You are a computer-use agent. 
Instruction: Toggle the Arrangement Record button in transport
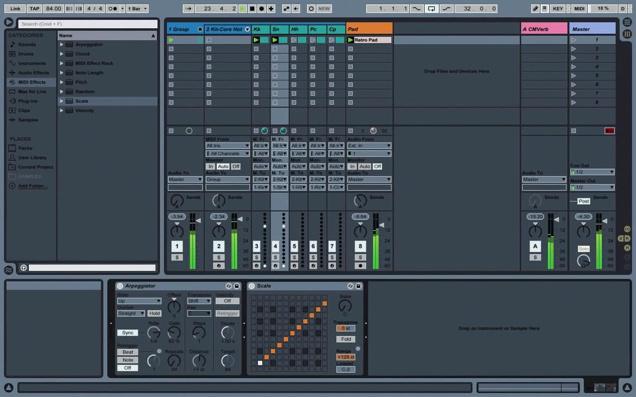pos(261,9)
